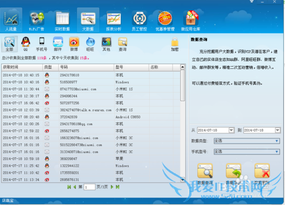Expand the 手机型号 dropdown
285x205 pixels.
[247, 151]
